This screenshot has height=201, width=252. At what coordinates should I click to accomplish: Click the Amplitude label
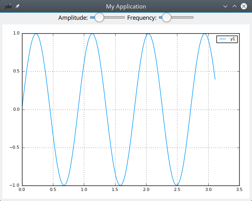click(x=73, y=17)
